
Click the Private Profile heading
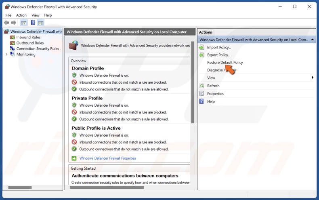(87, 98)
